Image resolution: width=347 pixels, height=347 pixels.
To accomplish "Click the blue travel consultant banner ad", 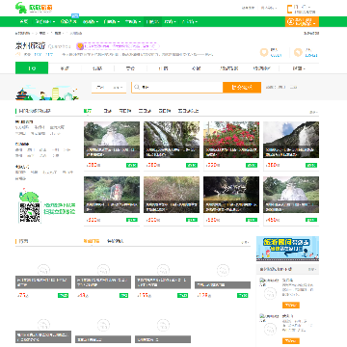I will pyautogui.click(x=287, y=249).
